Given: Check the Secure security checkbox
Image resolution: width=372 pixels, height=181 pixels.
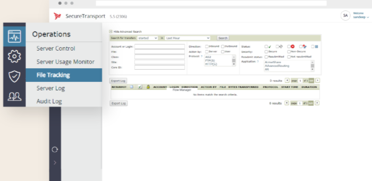Looking at the screenshot, I should coord(266,52).
